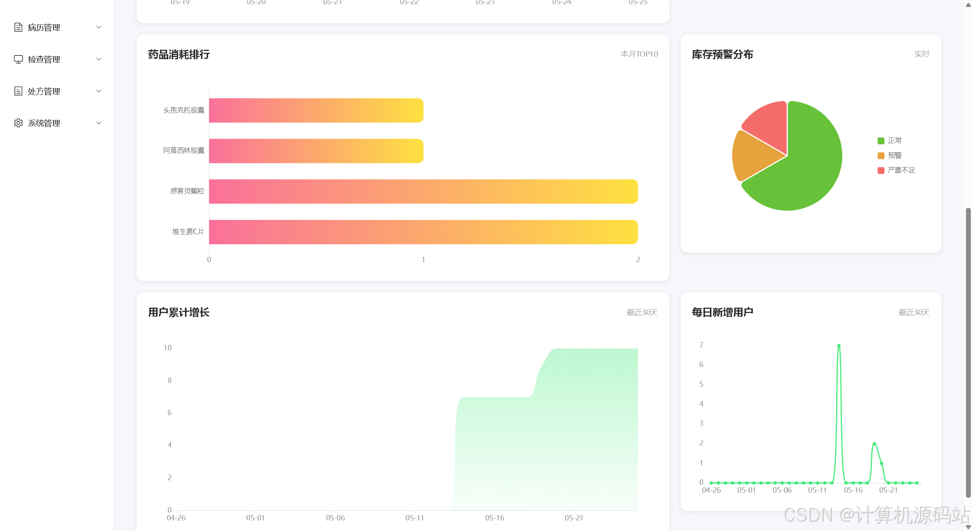Click the 每日新增用户 card title
Image resolution: width=972 pixels, height=531 pixels.
coord(722,312)
